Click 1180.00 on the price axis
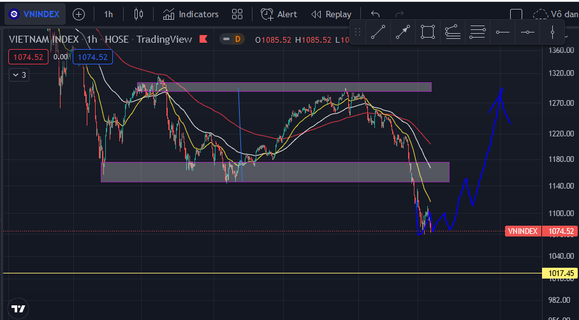579x320 pixels. (561, 159)
